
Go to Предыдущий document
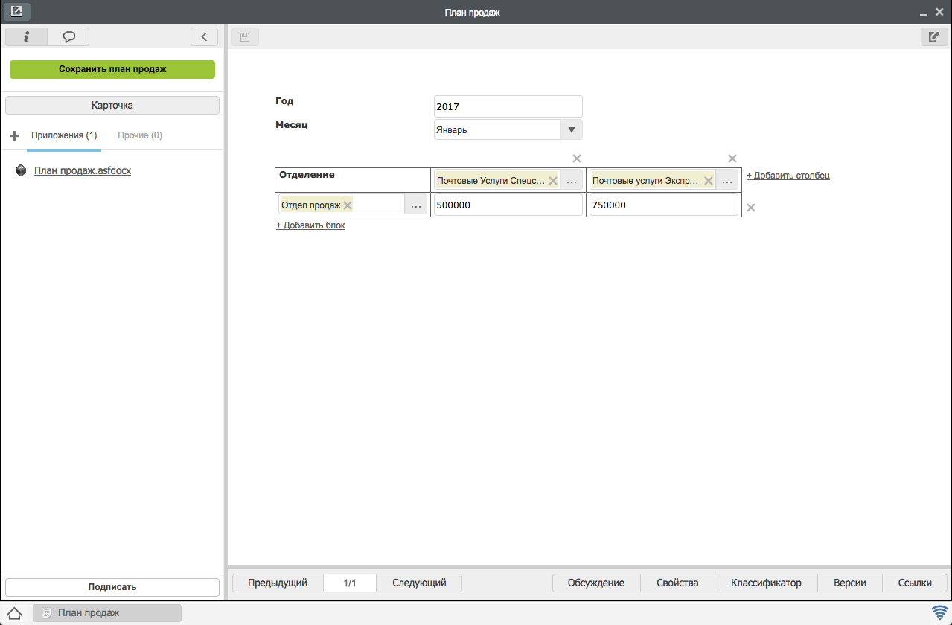(278, 583)
